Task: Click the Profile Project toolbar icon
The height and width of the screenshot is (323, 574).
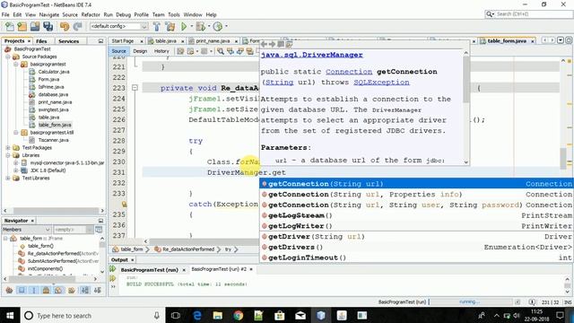Action: (217, 26)
